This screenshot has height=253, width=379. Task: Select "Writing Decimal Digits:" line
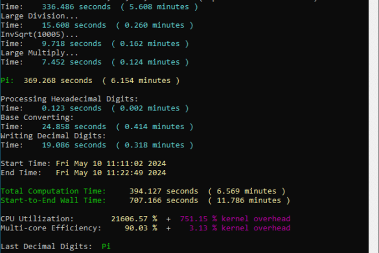[x=53, y=136]
